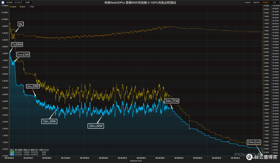This screenshot has width=280, height=163.
Task: Click the yellow IBUS legend swatch
Action: click(20, 7)
